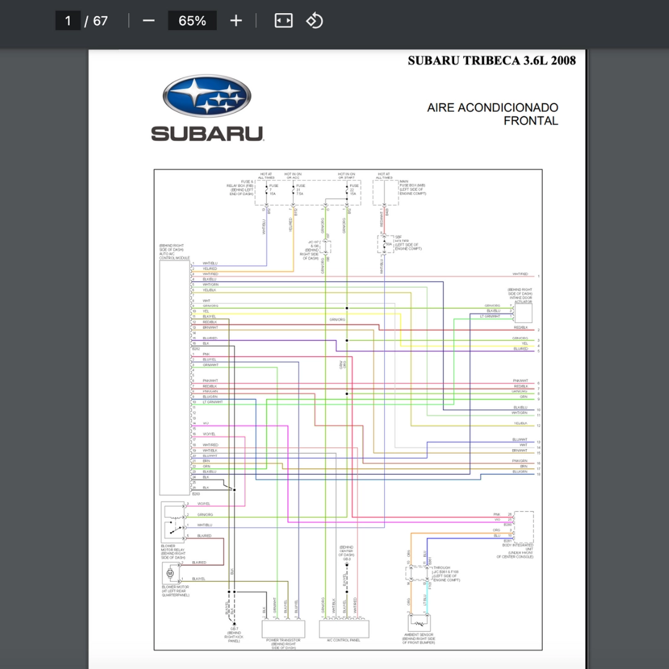This screenshot has width=669, height=669.
Task: Click the Auto A/C control module box
Action: click(175, 378)
